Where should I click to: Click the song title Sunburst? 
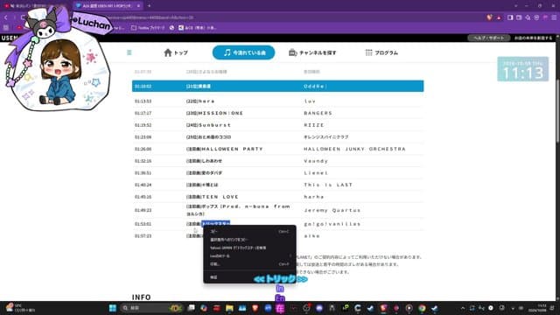[214, 125]
